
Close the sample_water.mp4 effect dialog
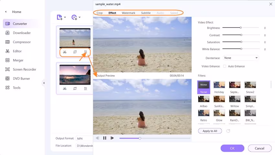[270, 4]
